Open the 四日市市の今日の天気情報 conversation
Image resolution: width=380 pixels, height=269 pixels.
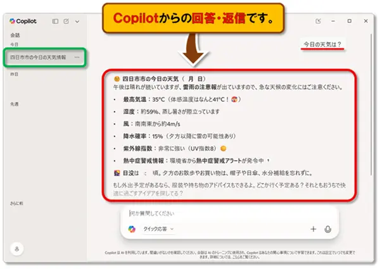click(x=44, y=58)
